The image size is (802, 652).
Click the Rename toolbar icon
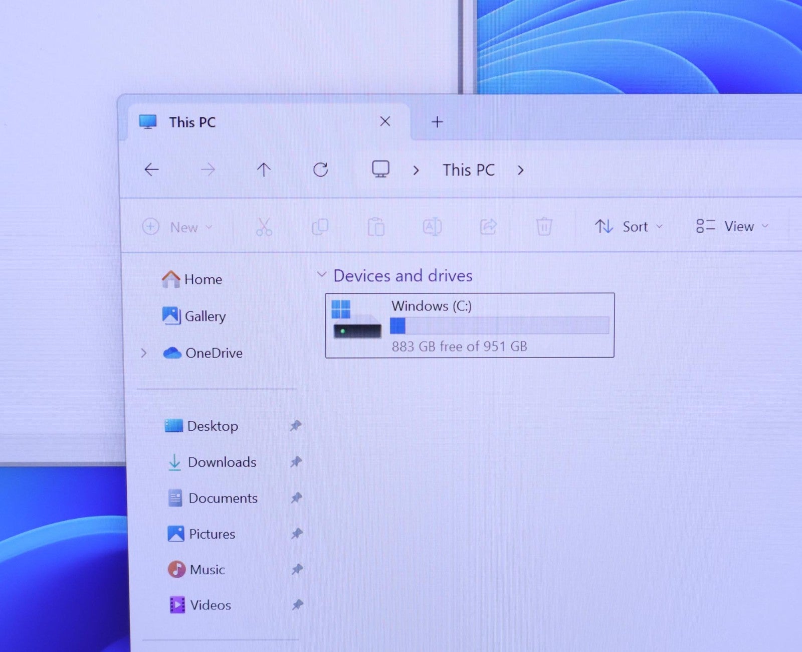point(432,227)
